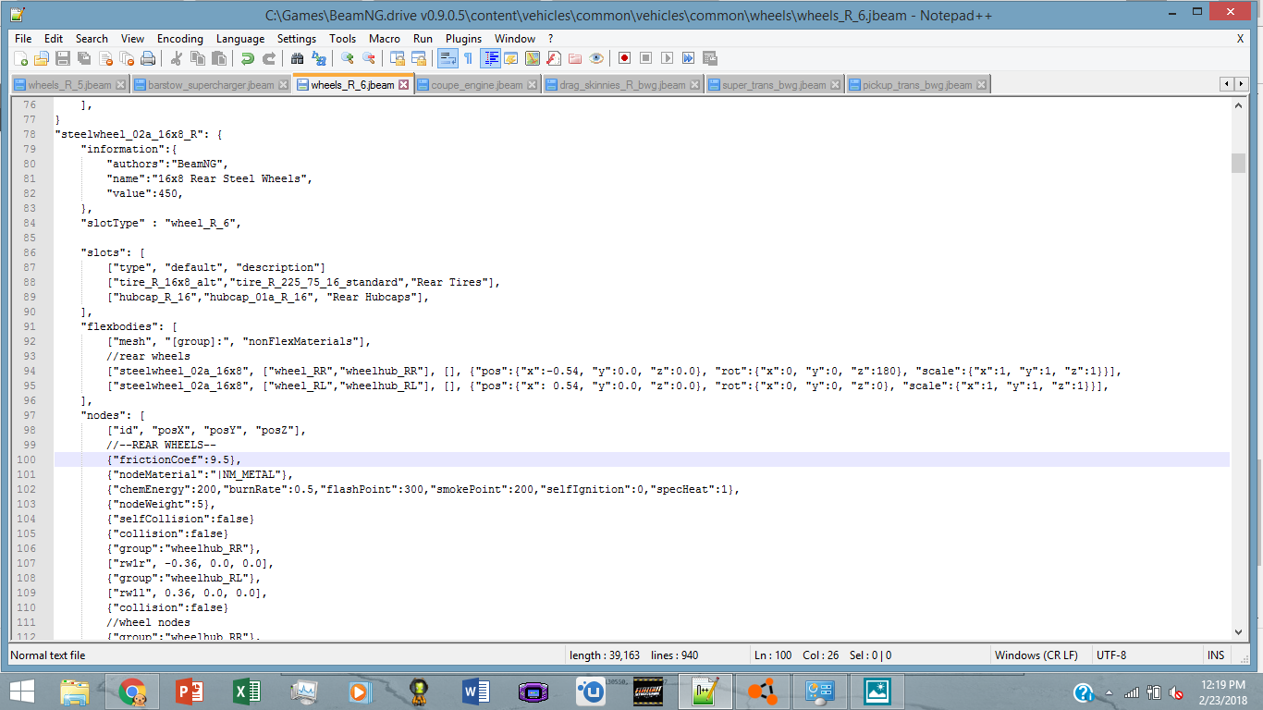Open the Plugins menu
1263x710 pixels.
(463, 39)
